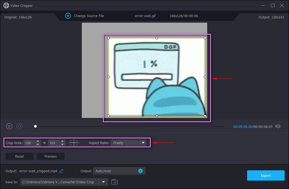Open output settings gear icon
This screenshot has height=189, width=289.
pyautogui.click(x=141, y=171)
